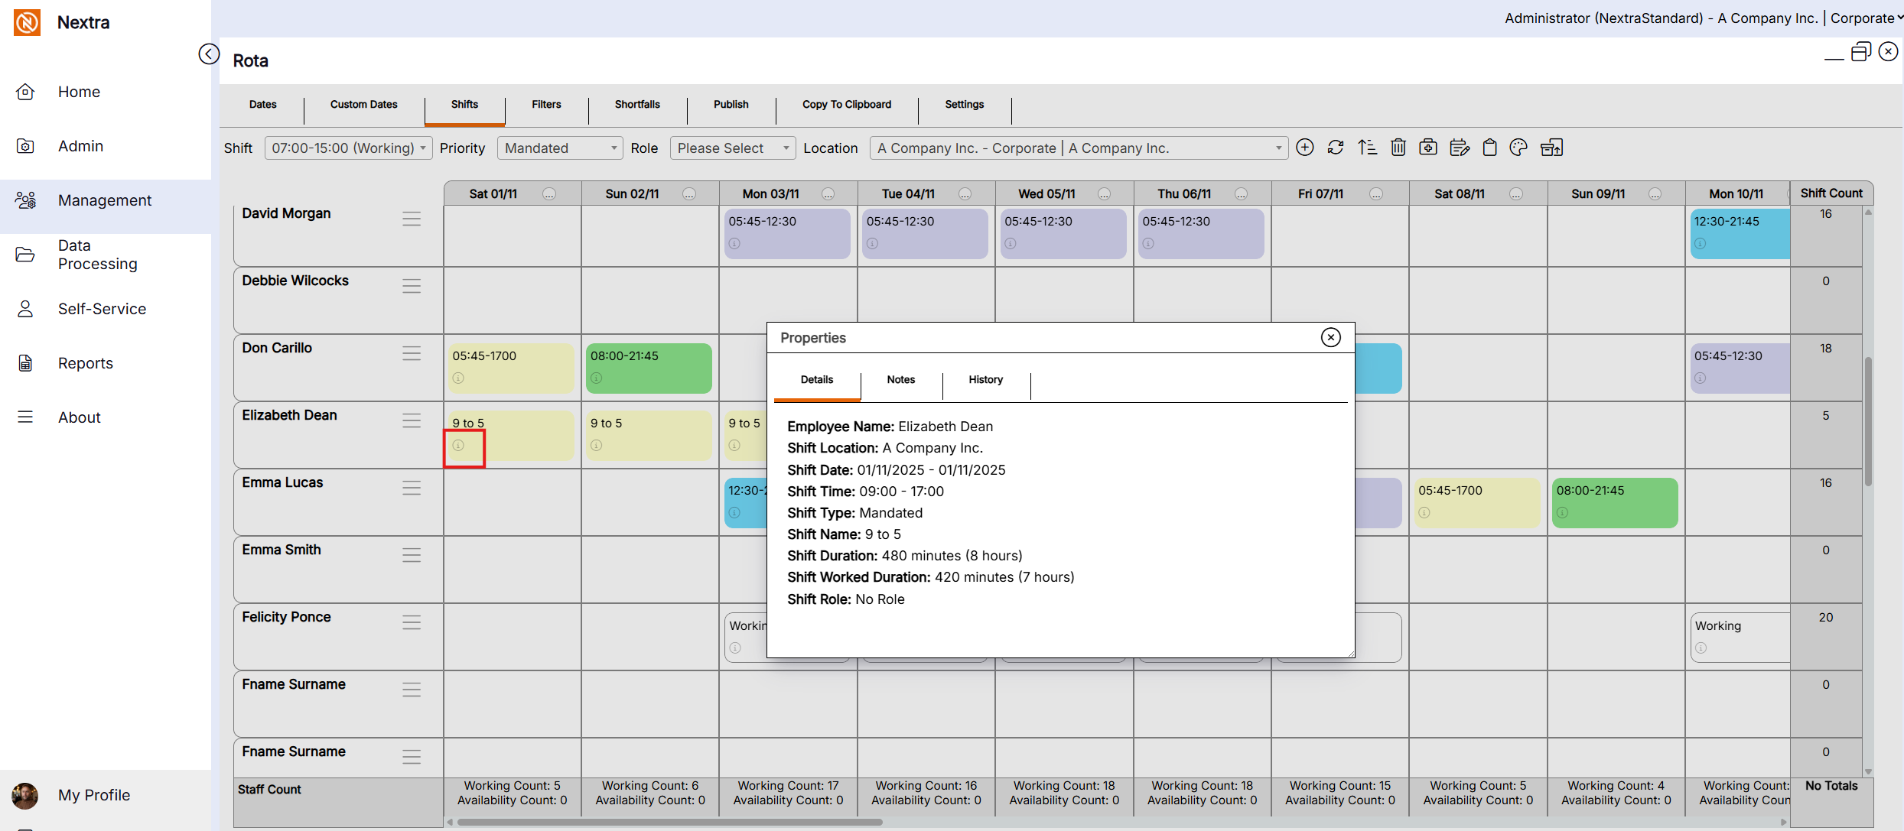Screen dimensions: 1904x831
Task: Click the trash delete icon
Action: click(x=1398, y=148)
